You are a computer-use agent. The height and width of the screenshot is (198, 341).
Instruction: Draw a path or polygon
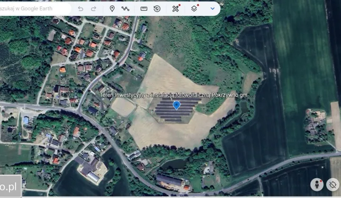125,8
